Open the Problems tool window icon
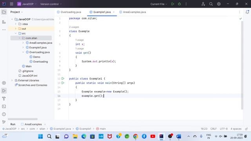The width and height of the screenshot is (251, 141). click(x=4, y=114)
